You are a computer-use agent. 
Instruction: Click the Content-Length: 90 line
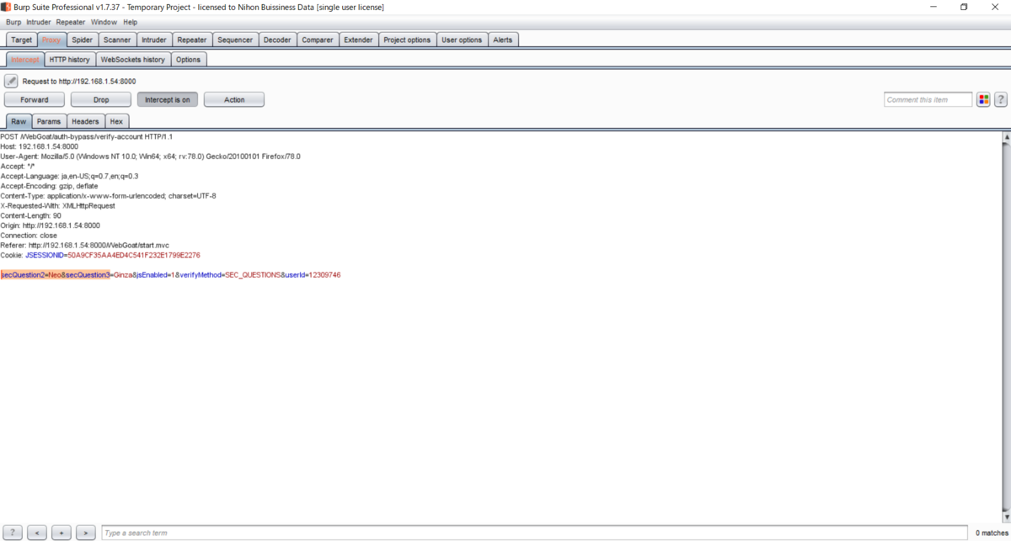pos(30,215)
